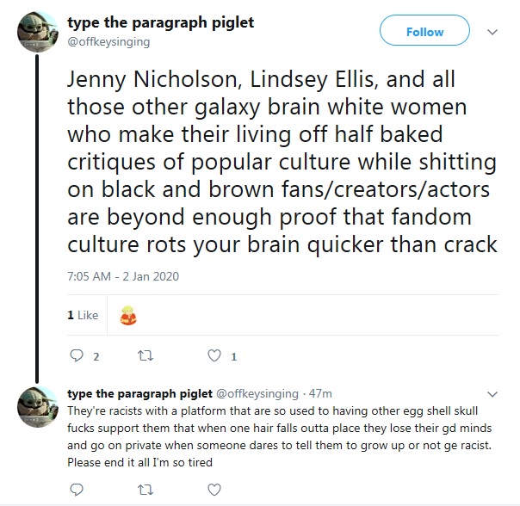Viewport: 520px width, 506px height.
Task: Click the Follow button
Action: (424, 32)
